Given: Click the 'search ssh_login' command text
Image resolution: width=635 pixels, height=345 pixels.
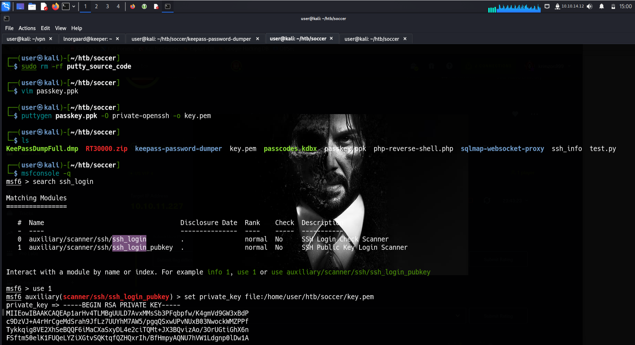Looking at the screenshot, I should [x=63, y=182].
